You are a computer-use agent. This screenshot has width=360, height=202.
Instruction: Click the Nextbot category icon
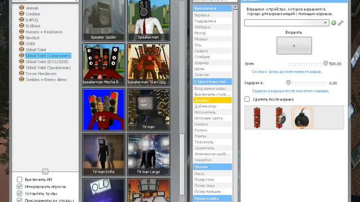click(21, 38)
